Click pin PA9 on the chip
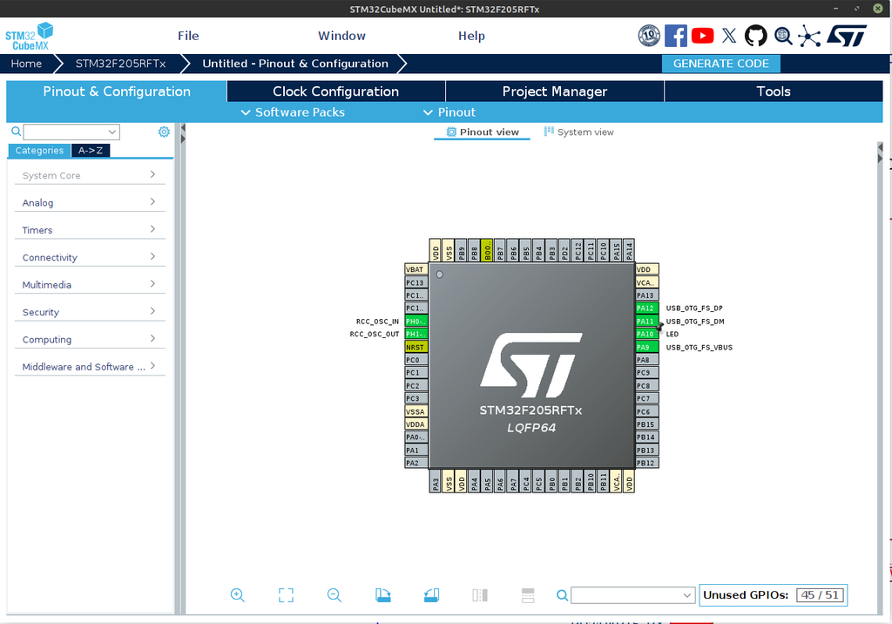Image resolution: width=892 pixels, height=624 pixels. pos(647,347)
